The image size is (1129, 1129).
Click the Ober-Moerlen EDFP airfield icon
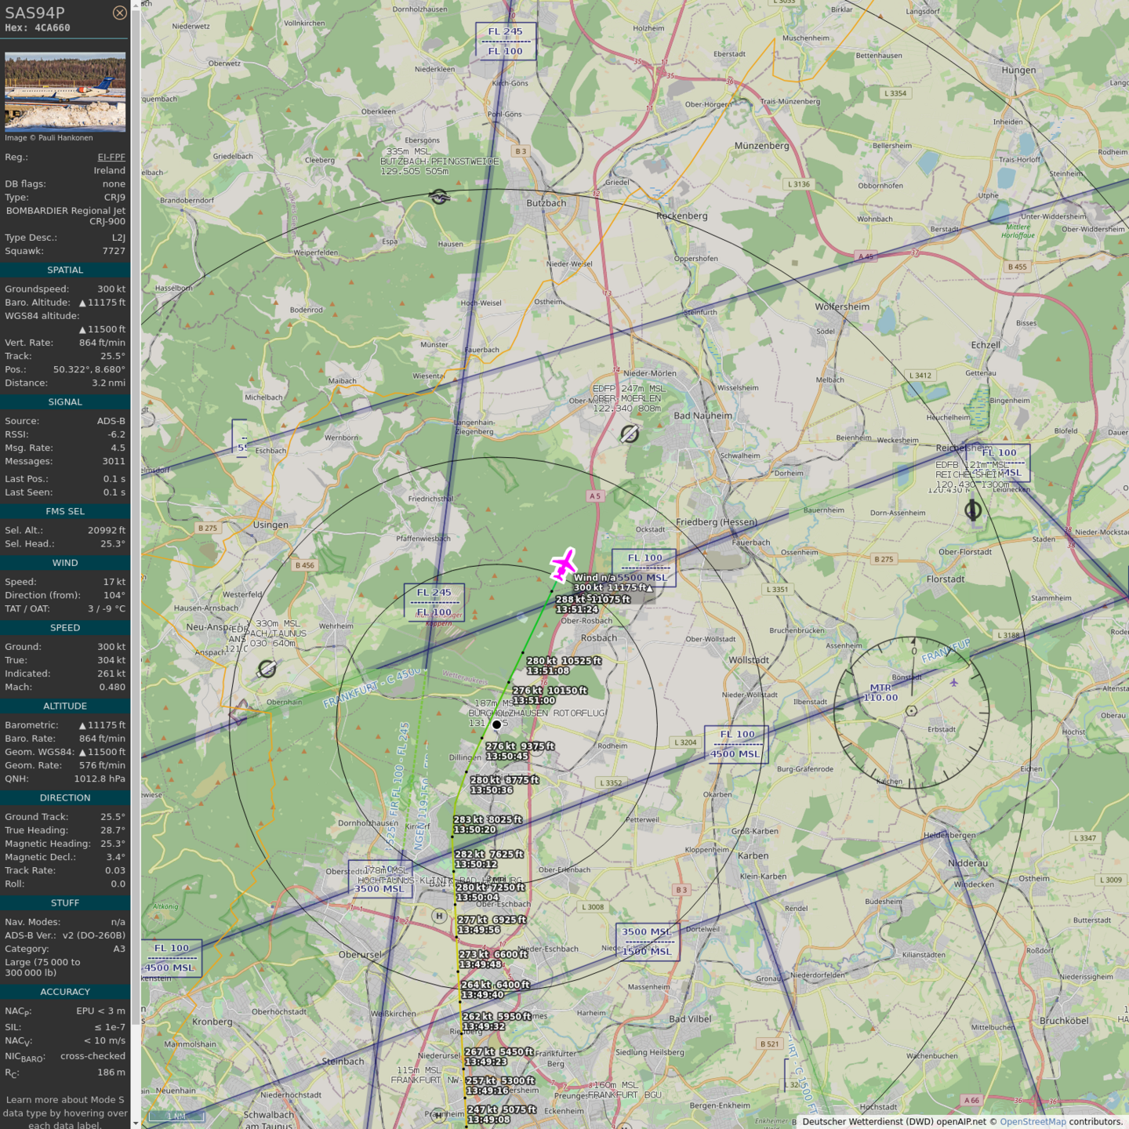(x=629, y=433)
